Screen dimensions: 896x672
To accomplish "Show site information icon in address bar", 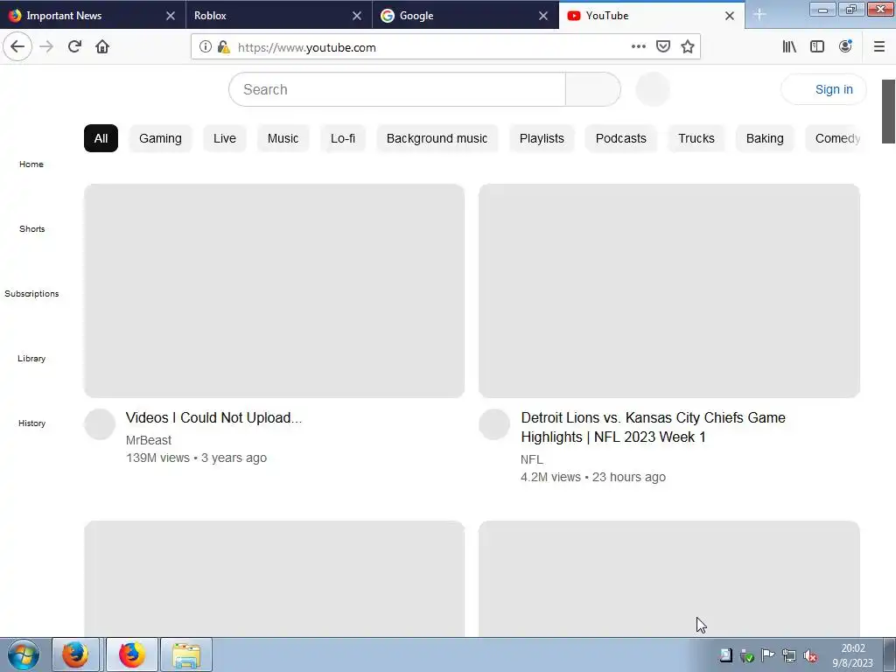I will (x=205, y=47).
